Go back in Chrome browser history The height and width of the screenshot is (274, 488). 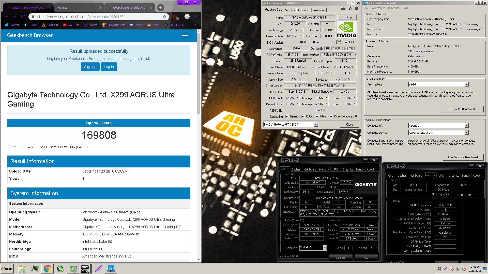pos(7,16)
